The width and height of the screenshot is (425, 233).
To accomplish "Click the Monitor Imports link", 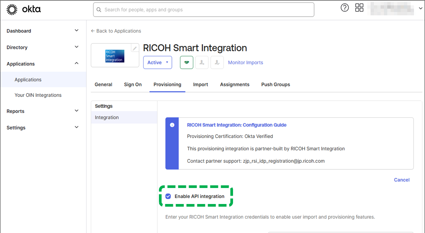I will [x=245, y=63].
